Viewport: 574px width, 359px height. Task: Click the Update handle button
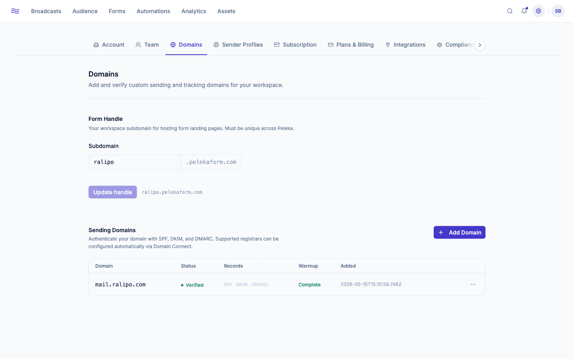pyautogui.click(x=113, y=192)
